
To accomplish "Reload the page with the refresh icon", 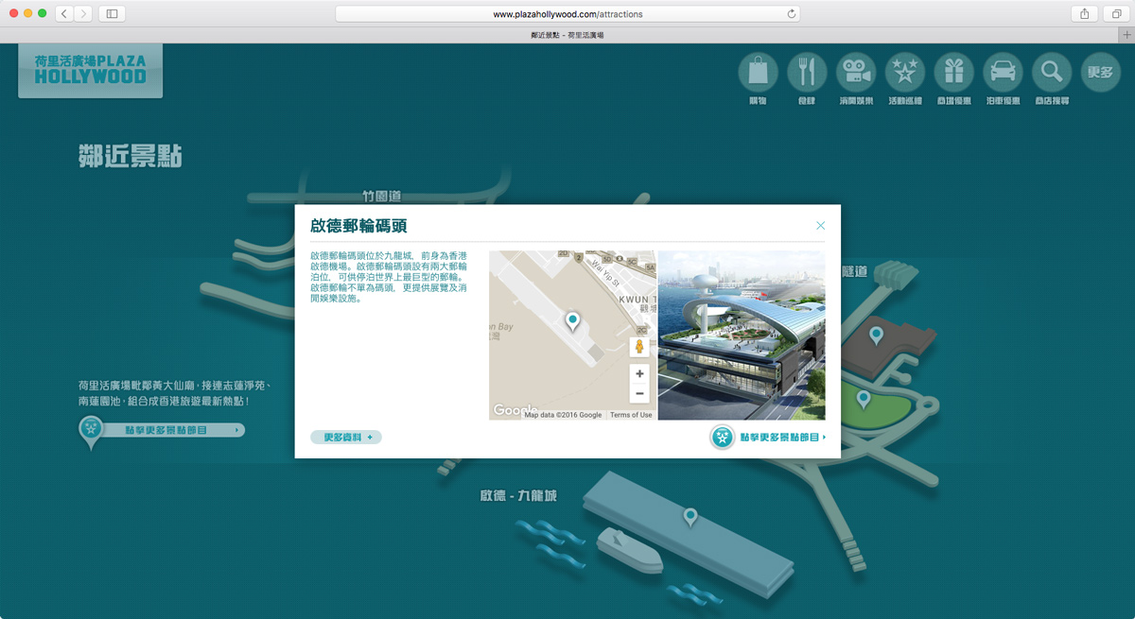I will 791,14.
